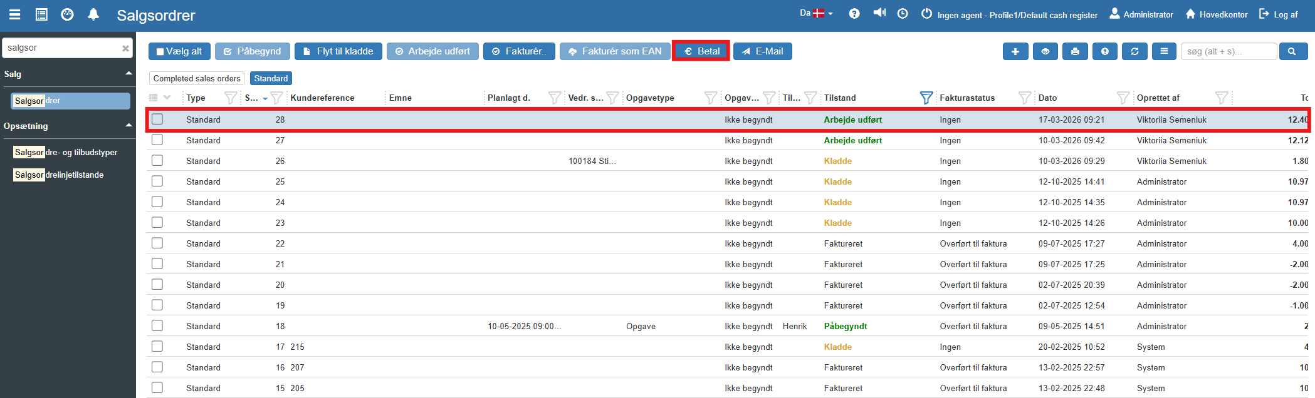Click the Arbejde udført button
Image resolution: width=1315 pixels, height=398 pixels.
coord(432,51)
